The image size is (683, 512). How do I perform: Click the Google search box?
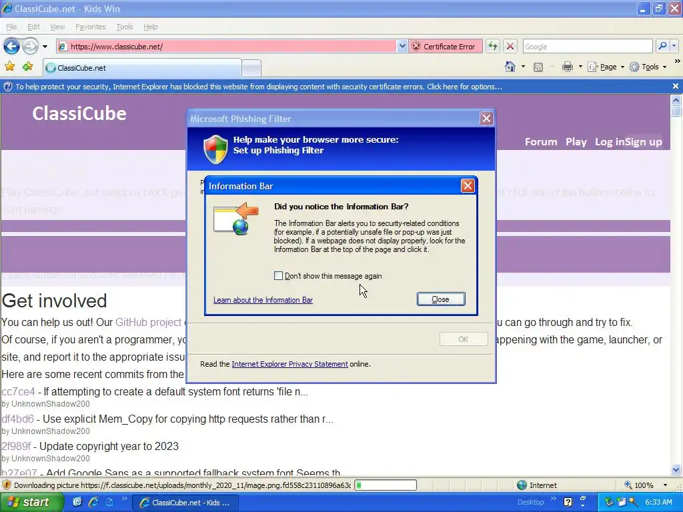coord(588,46)
